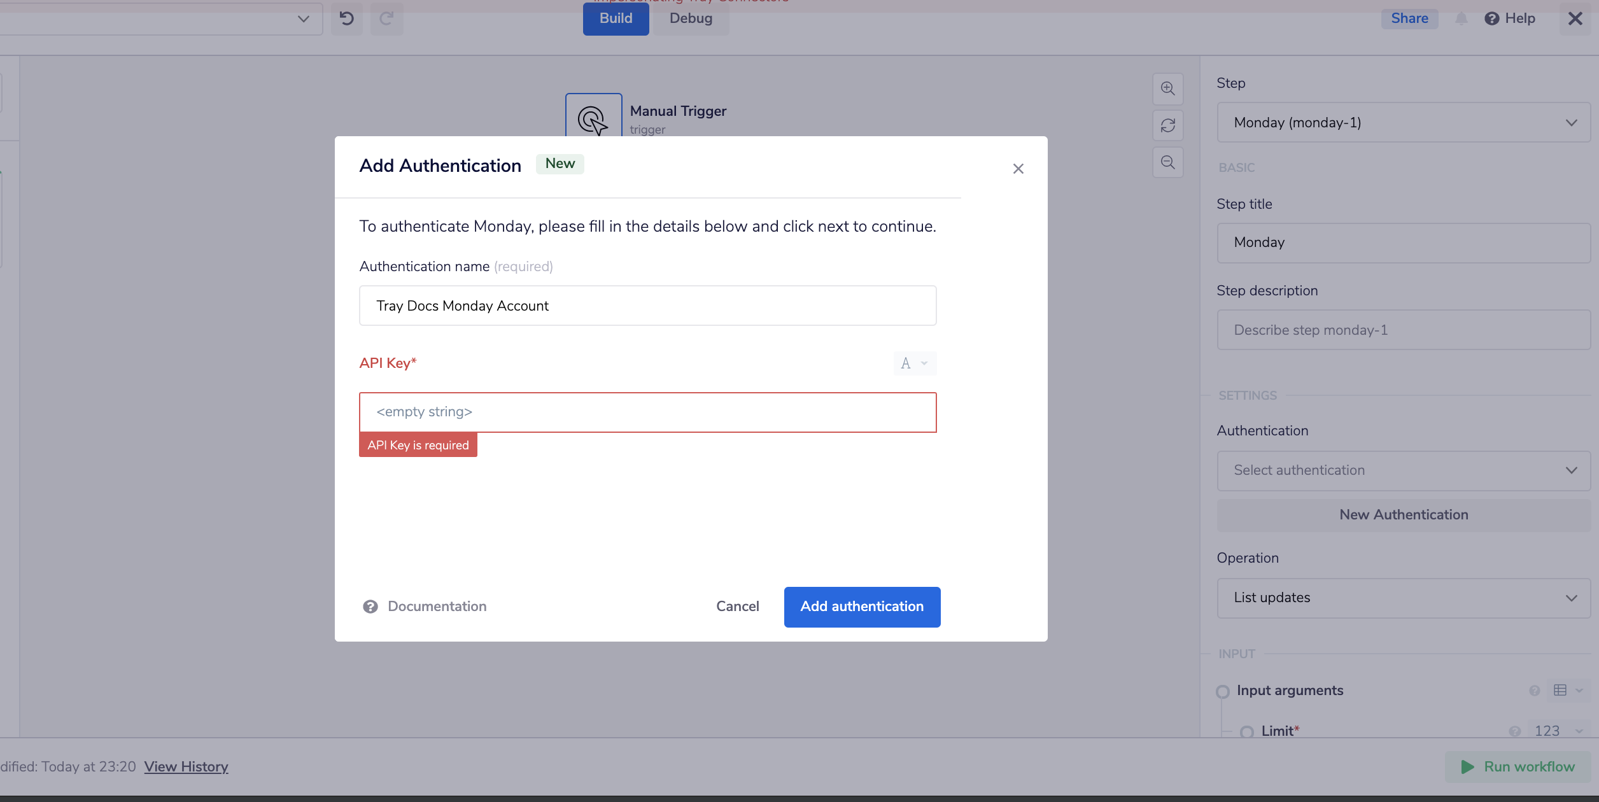The width and height of the screenshot is (1599, 802).
Task: Click the Add authentication button
Action: 862,606
